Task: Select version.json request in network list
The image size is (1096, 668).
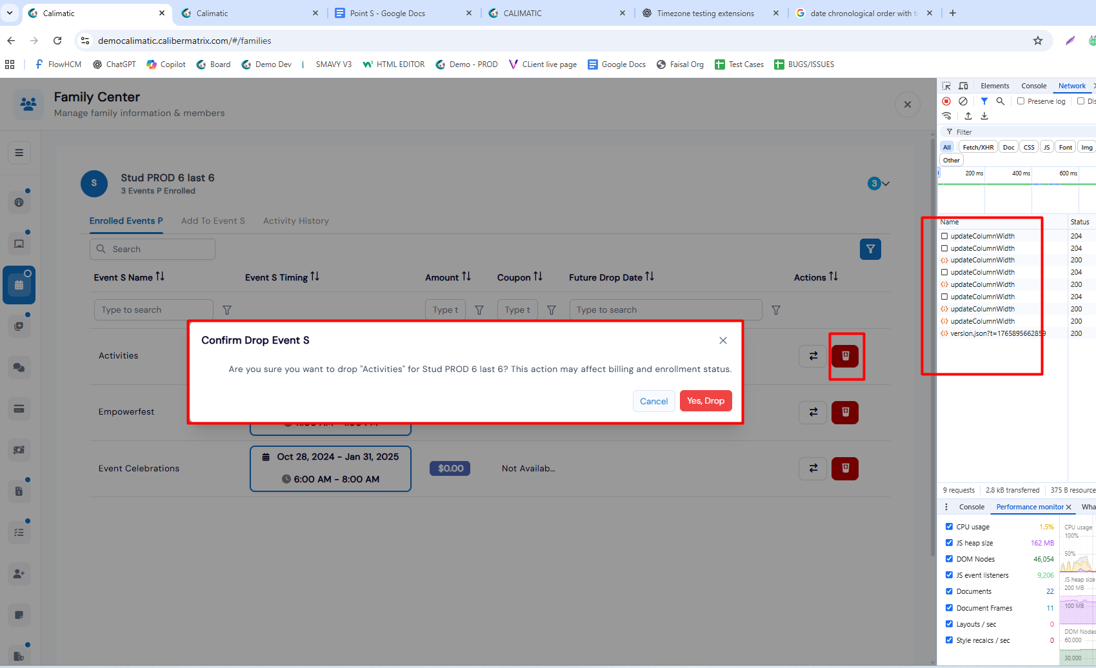Action: (x=997, y=334)
